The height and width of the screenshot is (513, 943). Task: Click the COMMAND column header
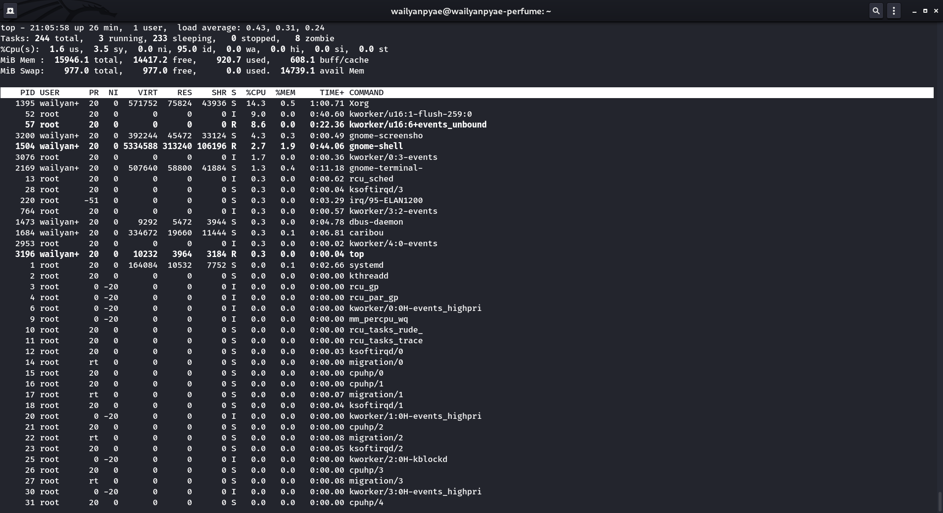[366, 93]
